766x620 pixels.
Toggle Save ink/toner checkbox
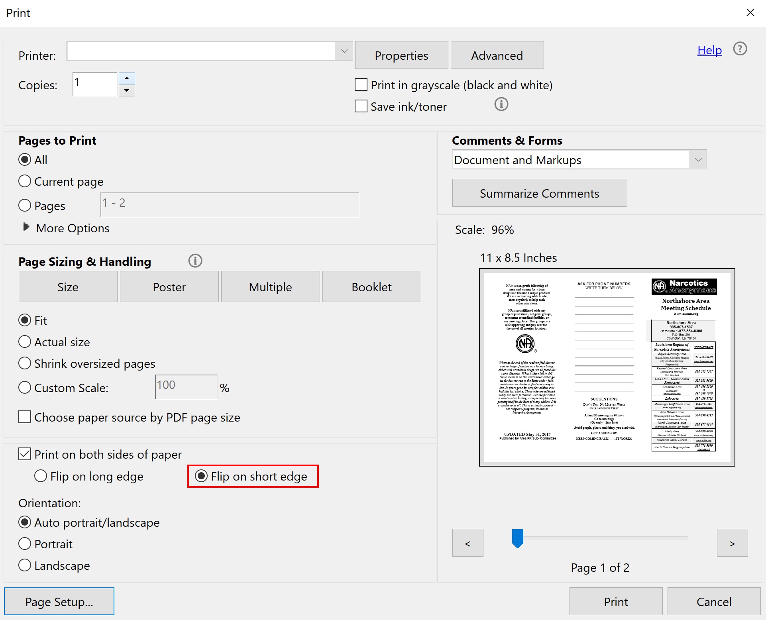(361, 106)
